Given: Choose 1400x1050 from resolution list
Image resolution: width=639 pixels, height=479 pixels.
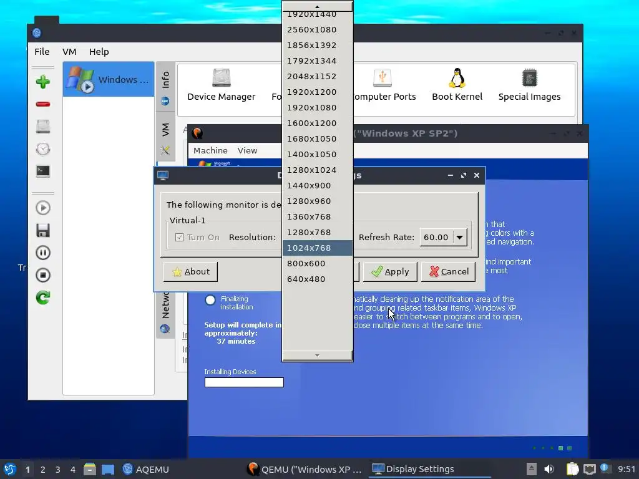Looking at the screenshot, I should pyautogui.click(x=318, y=155).
